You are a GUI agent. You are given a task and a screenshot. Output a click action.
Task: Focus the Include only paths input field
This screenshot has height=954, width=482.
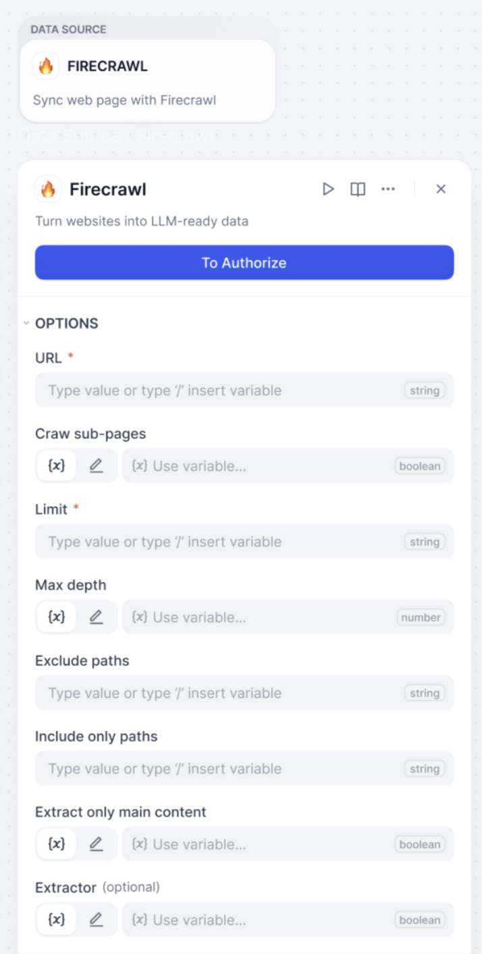(x=244, y=769)
